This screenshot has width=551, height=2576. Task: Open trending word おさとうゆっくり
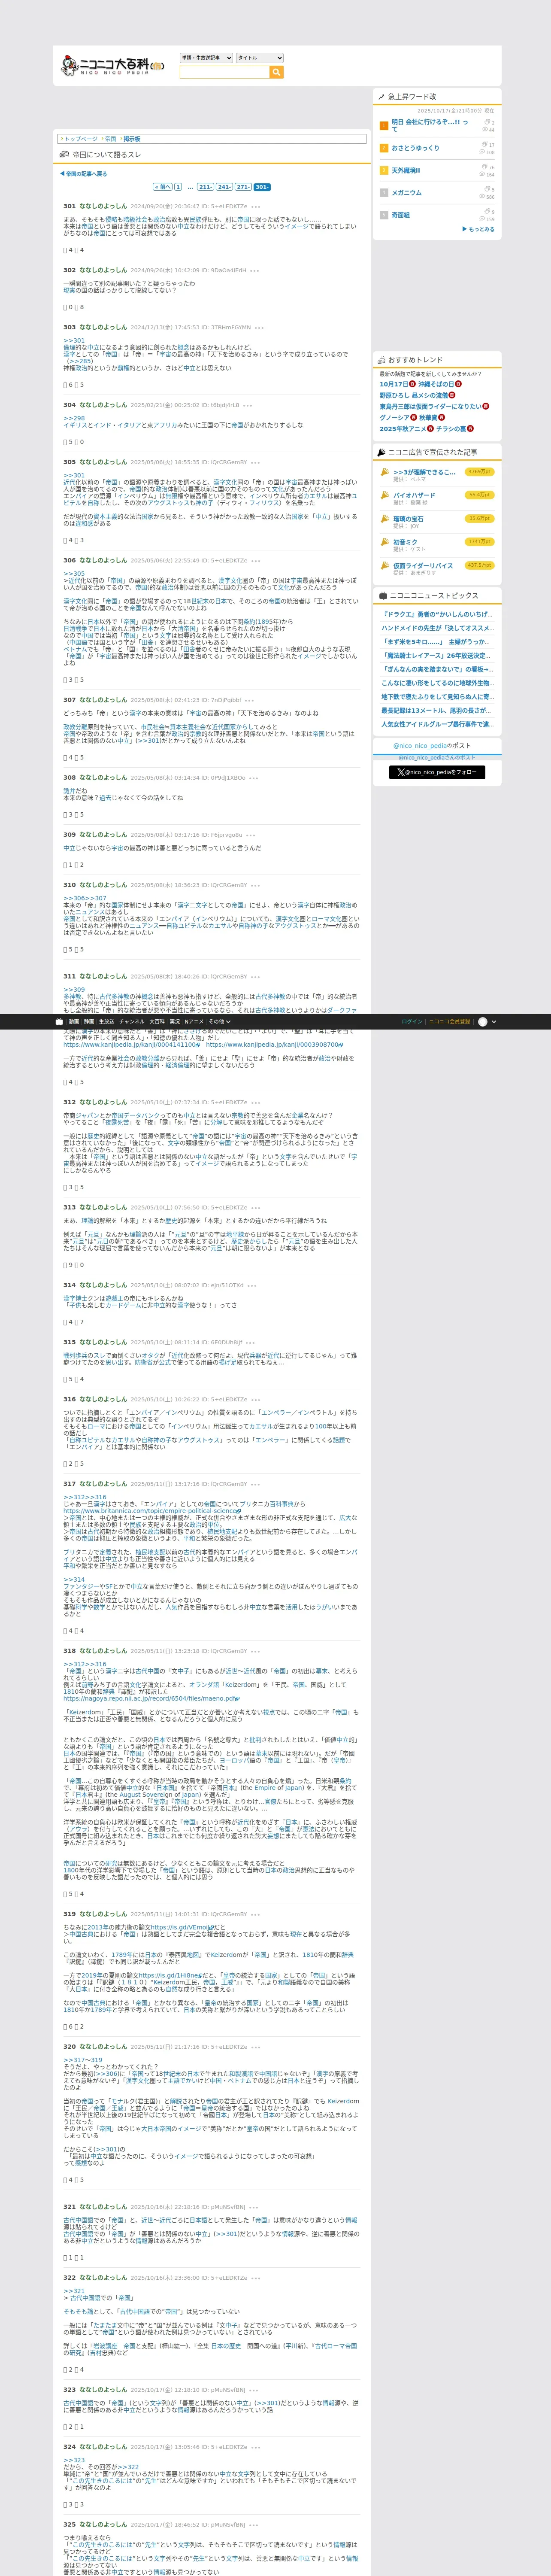[415, 148]
